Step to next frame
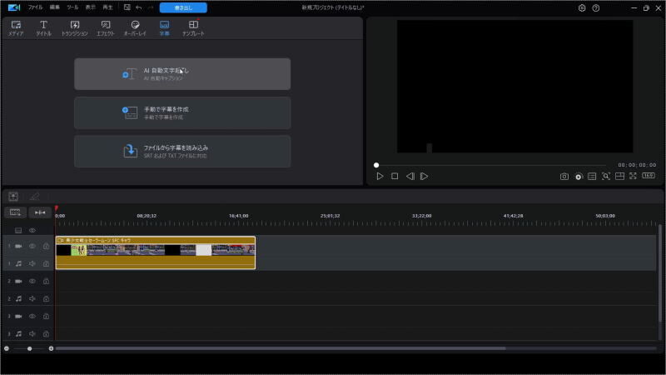Screen dimensions: 666x375 (x=424, y=176)
